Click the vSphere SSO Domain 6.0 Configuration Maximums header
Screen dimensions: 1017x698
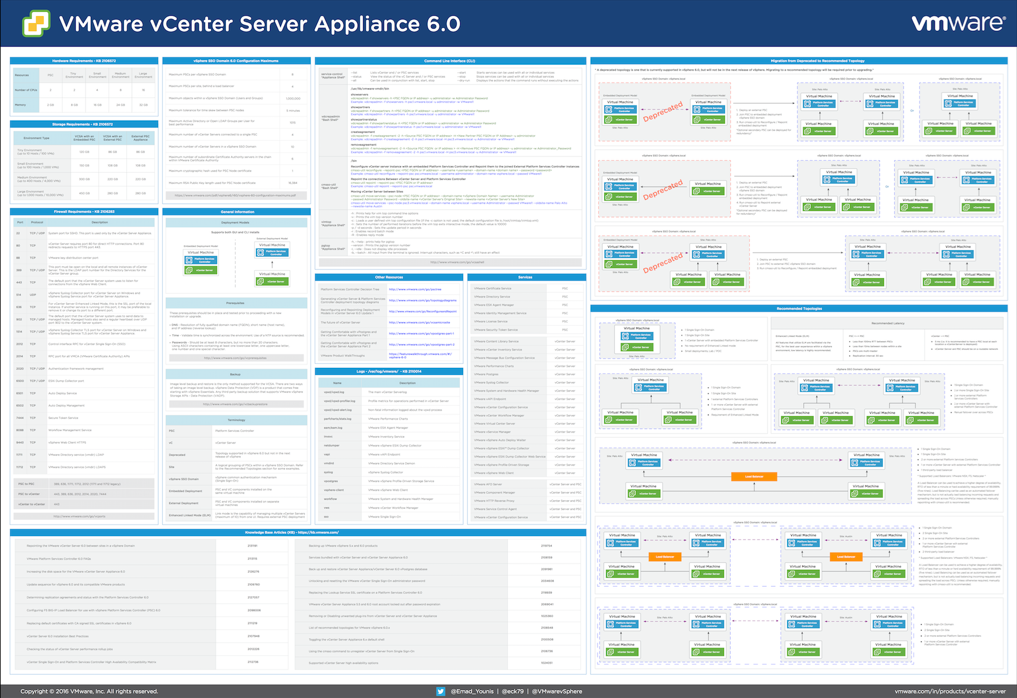(236, 61)
